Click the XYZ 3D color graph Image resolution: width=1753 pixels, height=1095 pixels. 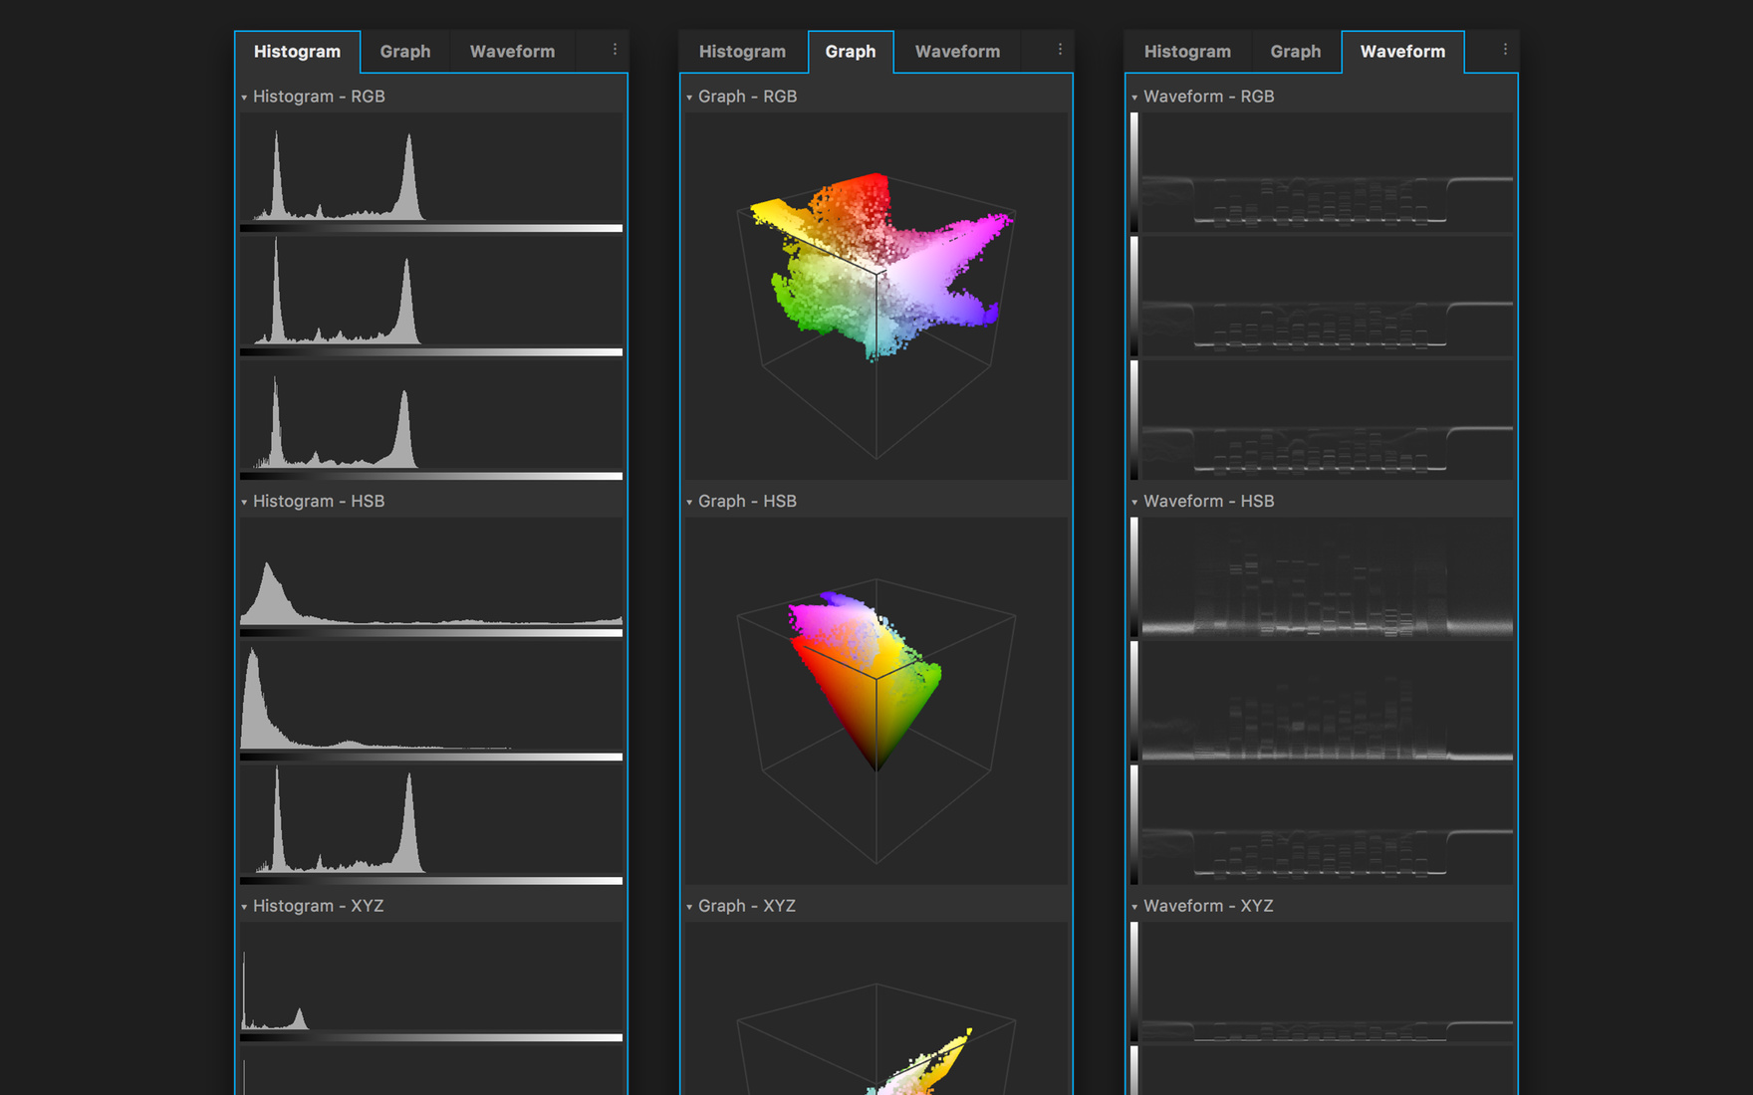point(876,1008)
